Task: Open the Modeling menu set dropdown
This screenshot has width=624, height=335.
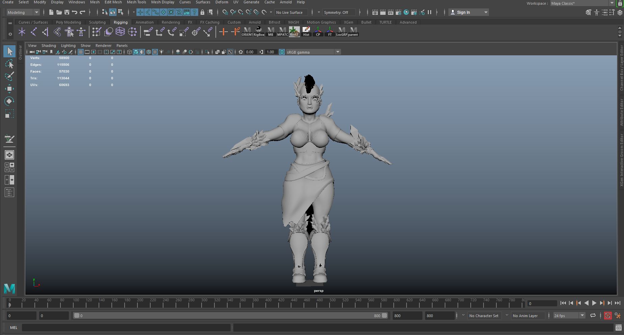Action: click(x=23, y=12)
